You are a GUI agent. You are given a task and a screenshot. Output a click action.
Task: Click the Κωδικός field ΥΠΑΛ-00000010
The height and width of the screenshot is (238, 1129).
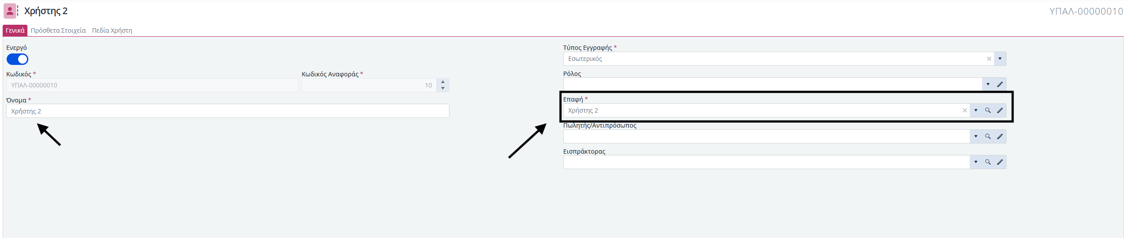(x=152, y=85)
